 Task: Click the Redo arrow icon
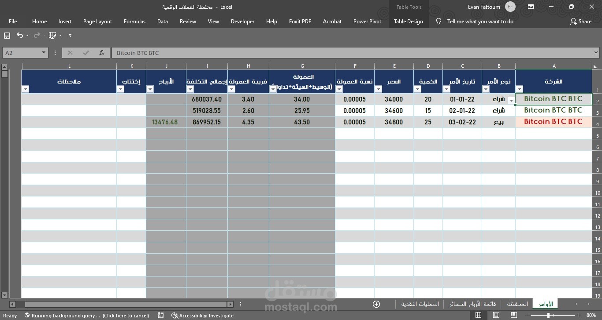[37, 35]
